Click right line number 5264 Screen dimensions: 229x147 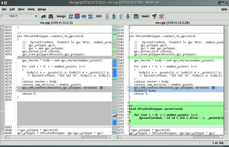tap(120, 109)
